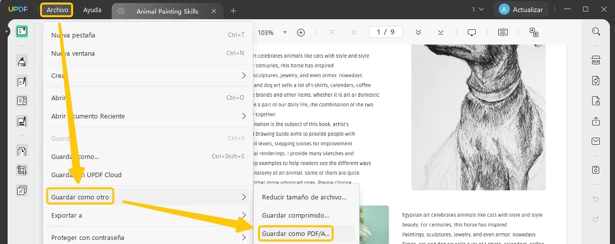Image resolution: width=615 pixels, height=244 pixels.
Task: Click the page number field
Action: (386, 32)
